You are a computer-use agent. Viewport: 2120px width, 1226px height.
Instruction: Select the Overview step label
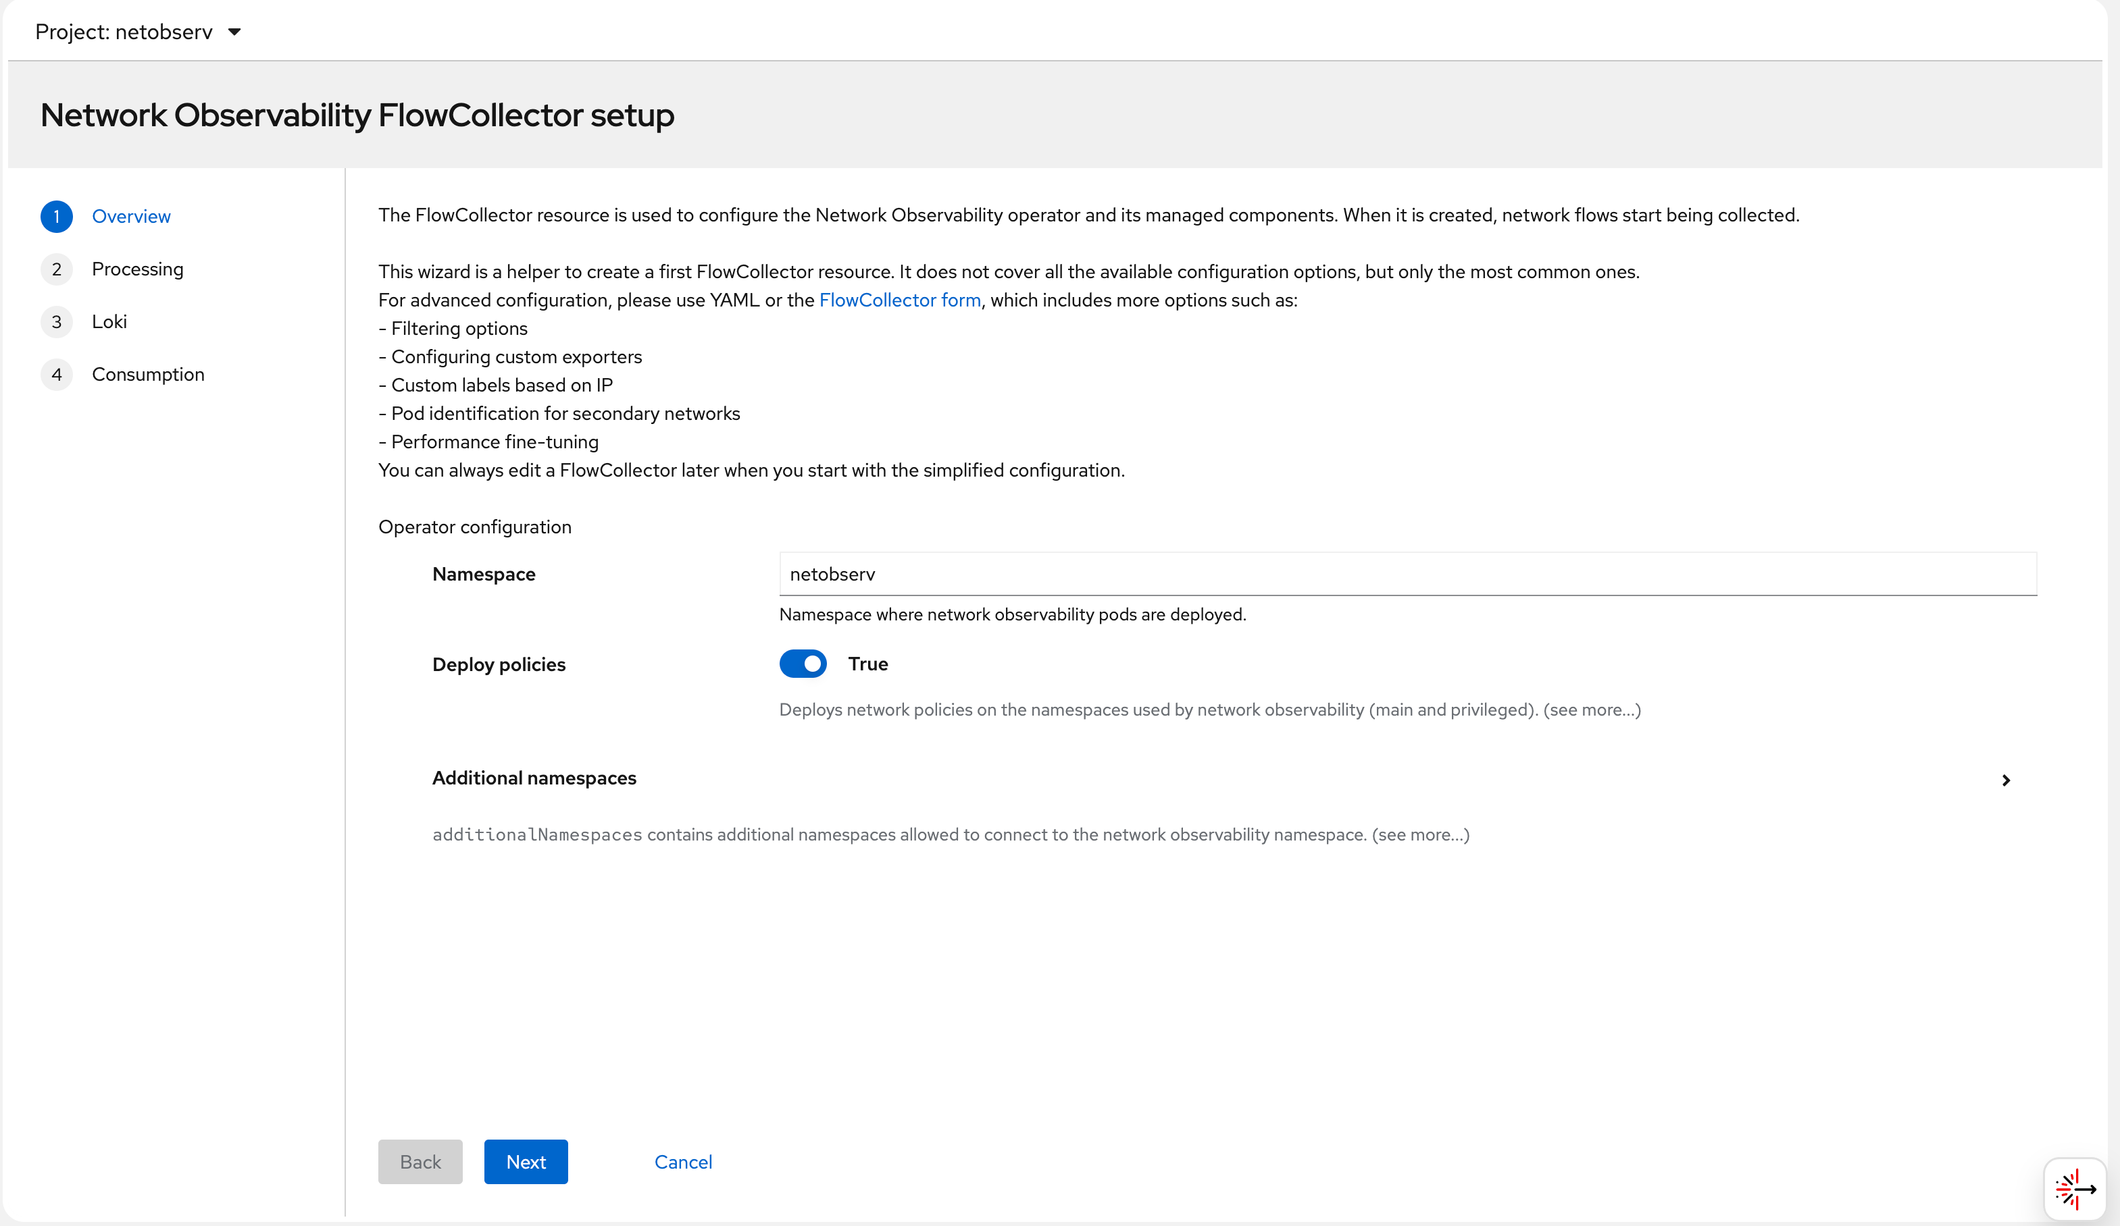click(x=131, y=216)
